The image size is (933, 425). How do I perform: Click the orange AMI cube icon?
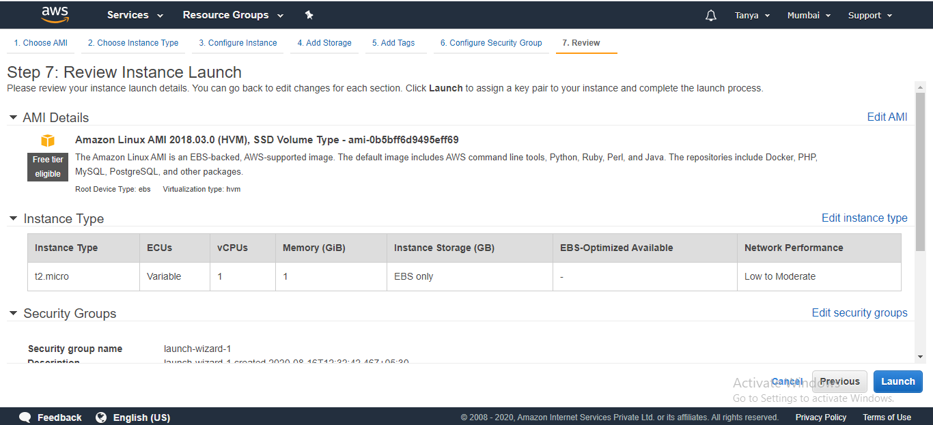tap(48, 141)
